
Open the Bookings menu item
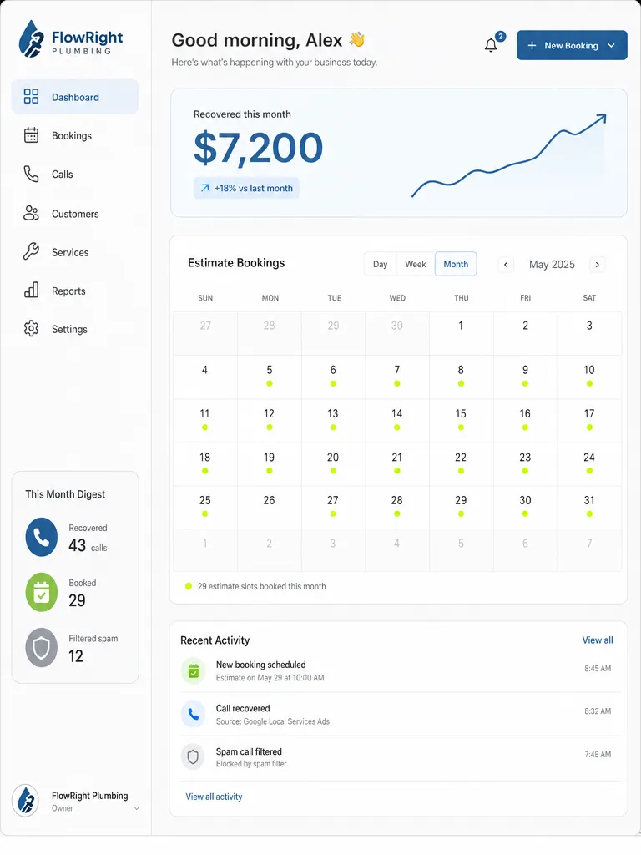click(75, 135)
